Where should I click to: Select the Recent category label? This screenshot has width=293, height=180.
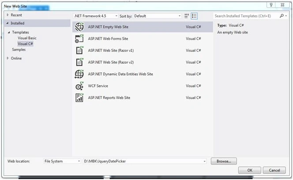pos(16,15)
